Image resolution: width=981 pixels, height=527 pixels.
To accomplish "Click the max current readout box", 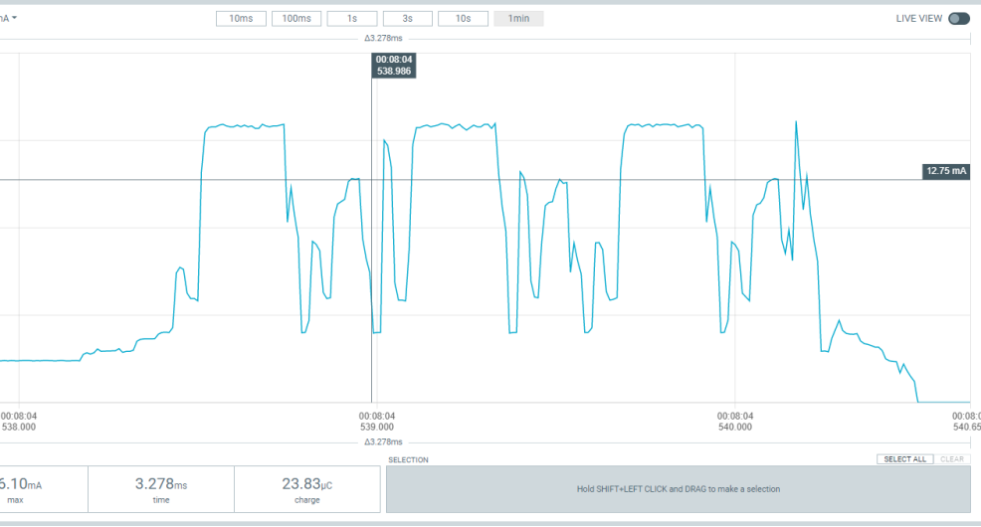I will click(x=44, y=489).
